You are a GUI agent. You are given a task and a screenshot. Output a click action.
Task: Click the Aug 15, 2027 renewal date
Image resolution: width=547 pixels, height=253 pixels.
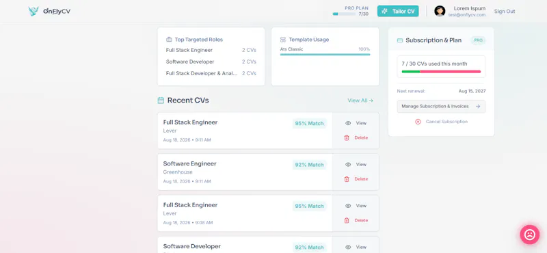click(472, 91)
